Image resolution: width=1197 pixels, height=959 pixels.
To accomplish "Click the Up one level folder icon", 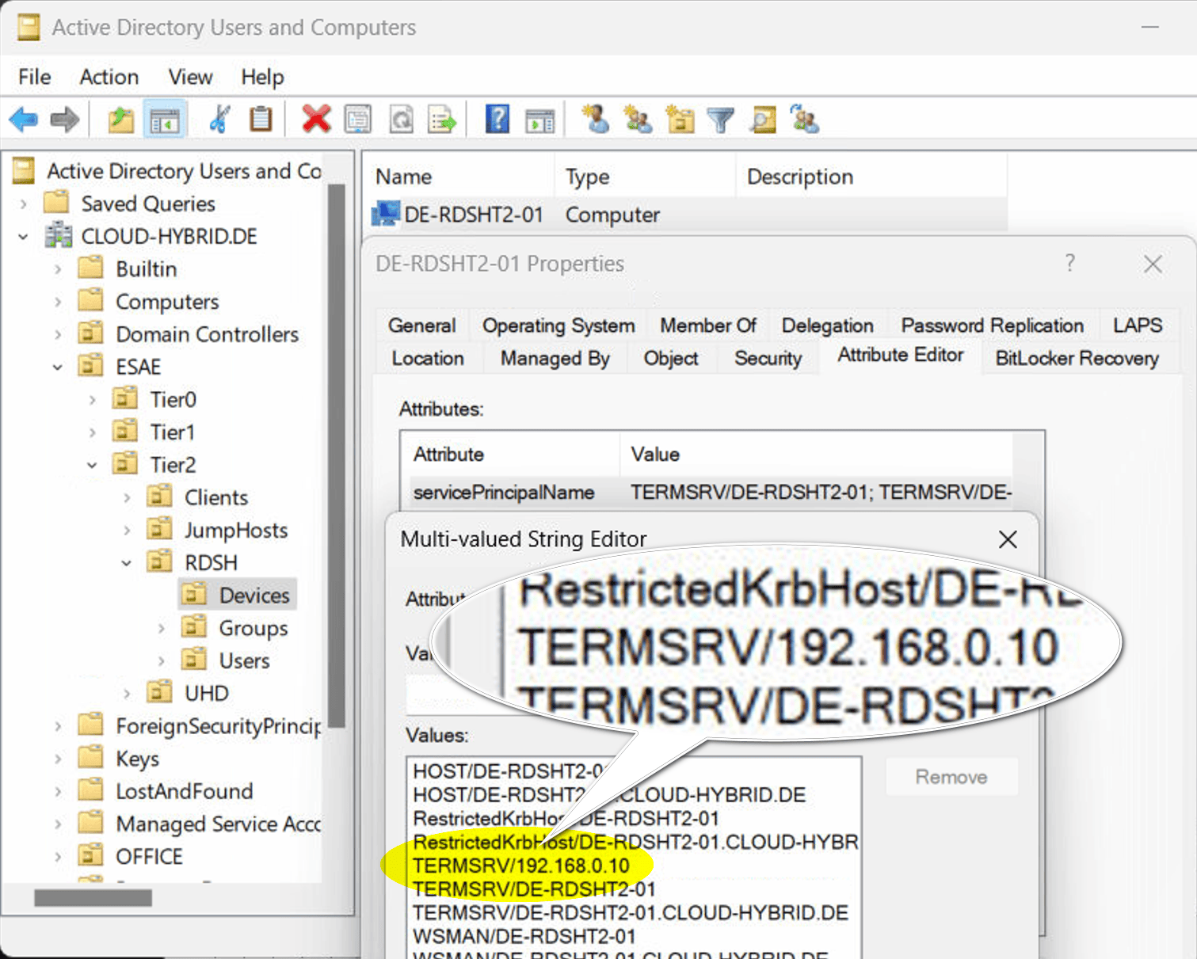I will [120, 120].
